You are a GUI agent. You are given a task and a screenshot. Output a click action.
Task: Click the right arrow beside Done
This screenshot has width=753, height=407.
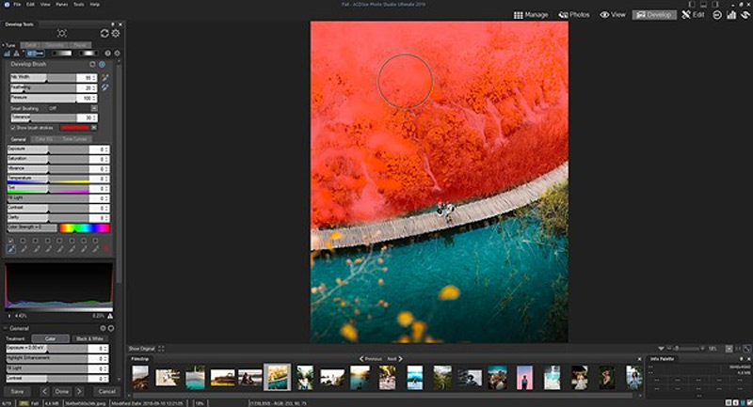[x=77, y=391]
